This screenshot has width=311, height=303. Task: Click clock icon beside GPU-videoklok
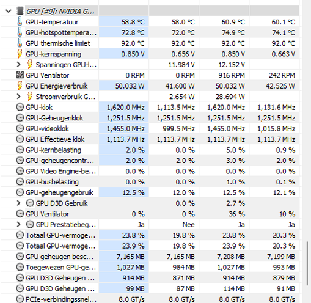click(x=20, y=128)
